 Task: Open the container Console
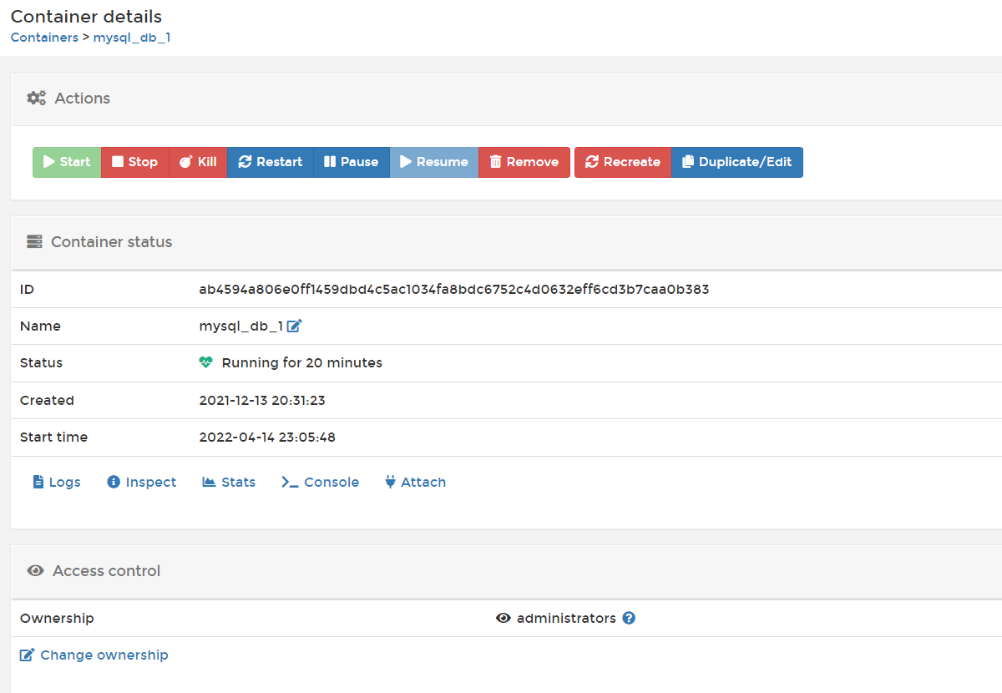coord(321,482)
